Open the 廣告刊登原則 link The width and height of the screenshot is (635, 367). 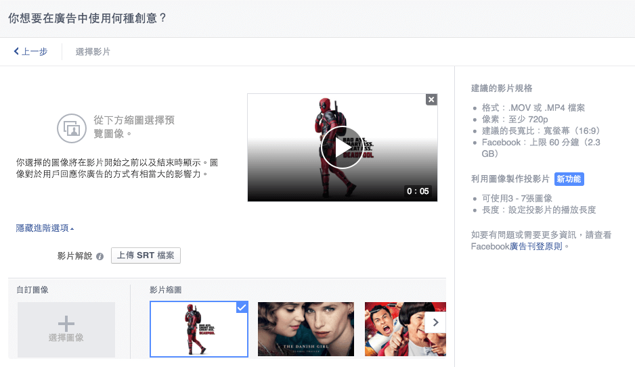[535, 246]
